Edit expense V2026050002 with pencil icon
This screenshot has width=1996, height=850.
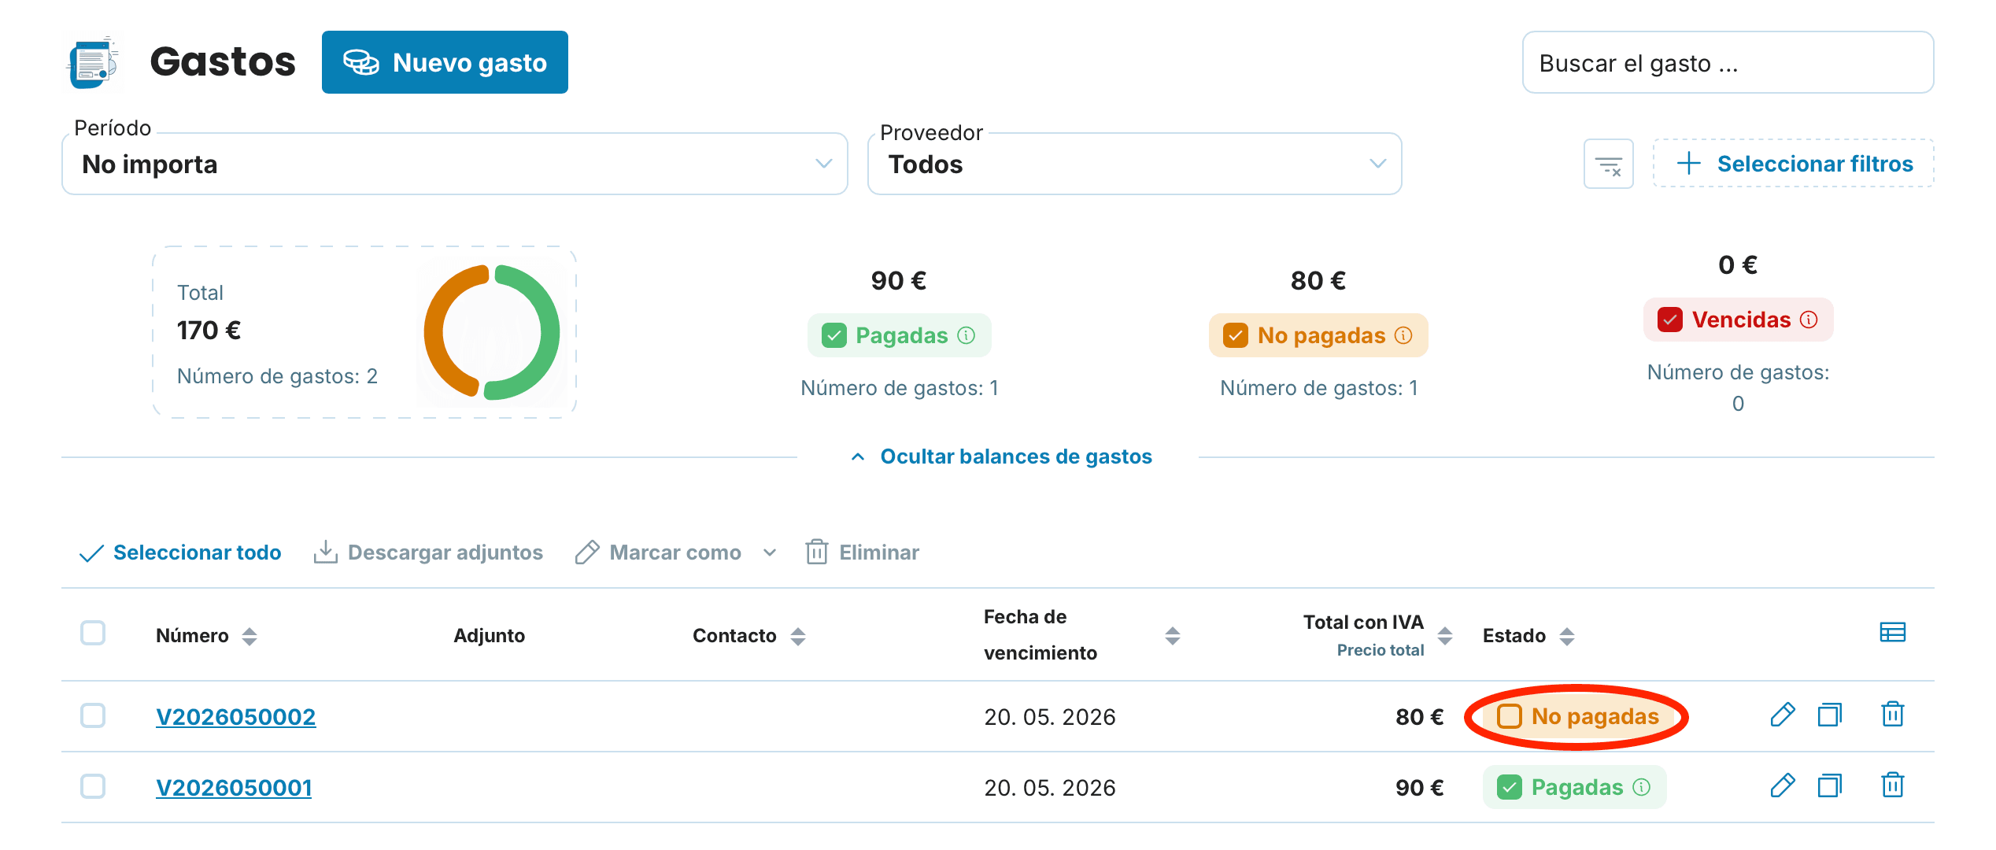(1782, 715)
